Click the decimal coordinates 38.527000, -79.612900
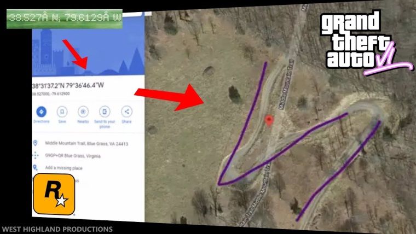The width and height of the screenshot is (416, 234). 51,94
